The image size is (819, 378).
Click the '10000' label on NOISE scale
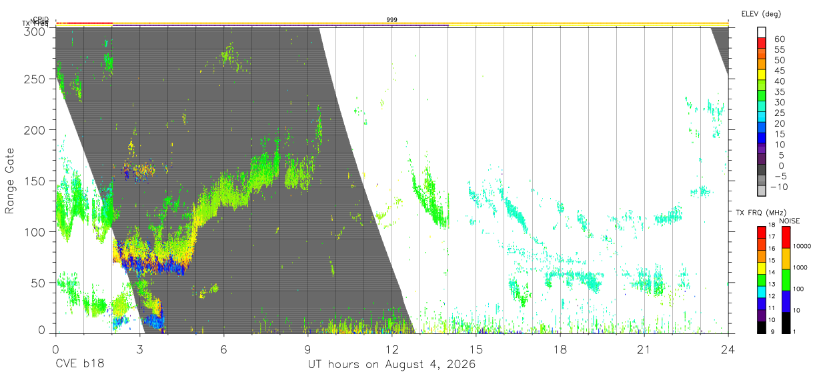pos(802,246)
